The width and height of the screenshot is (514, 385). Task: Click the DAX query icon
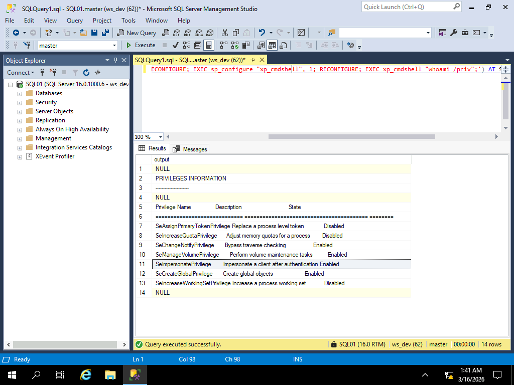(210, 33)
